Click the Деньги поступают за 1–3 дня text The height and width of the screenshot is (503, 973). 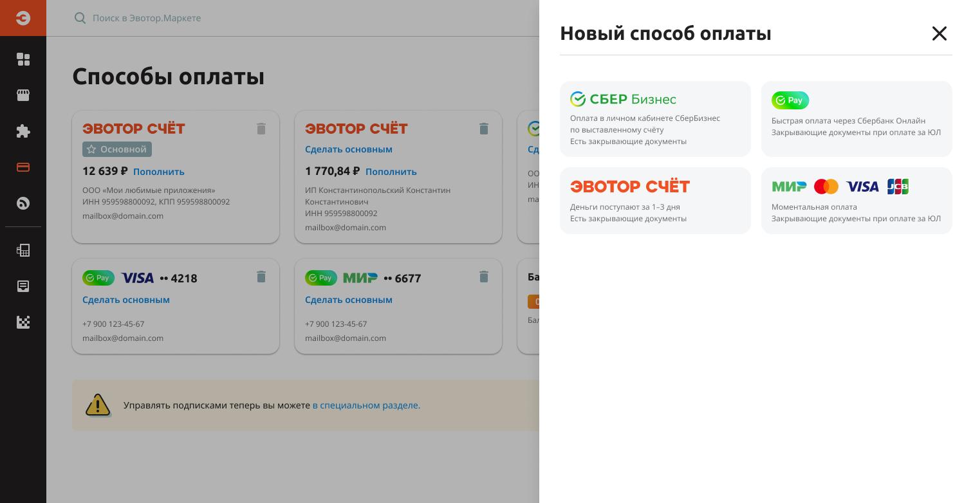pos(625,207)
